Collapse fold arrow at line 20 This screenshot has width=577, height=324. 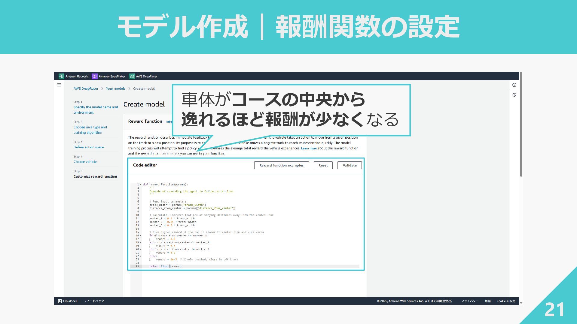click(x=140, y=249)
